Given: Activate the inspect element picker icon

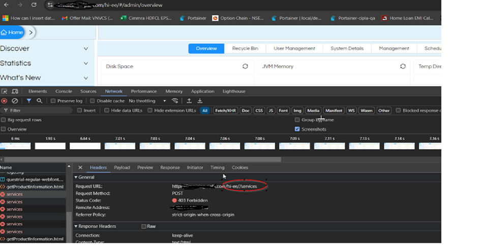Looking at the screenshot, I should [4, 91].
